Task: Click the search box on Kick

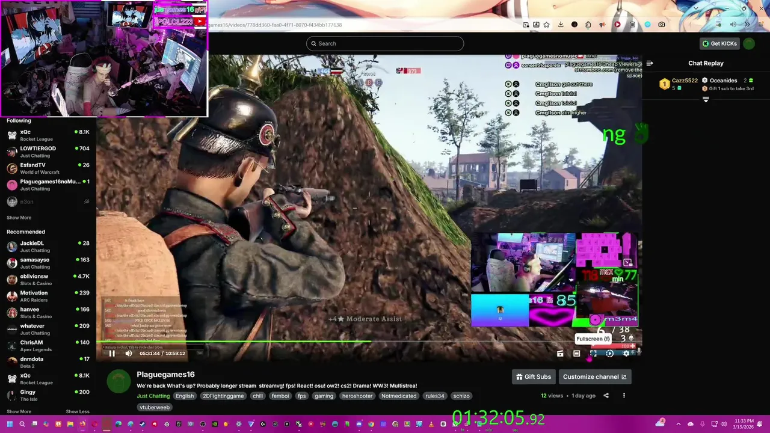Action: pos(385,43)
